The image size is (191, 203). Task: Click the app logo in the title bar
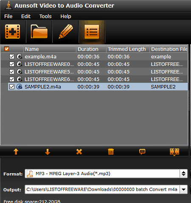click(8, 6)
